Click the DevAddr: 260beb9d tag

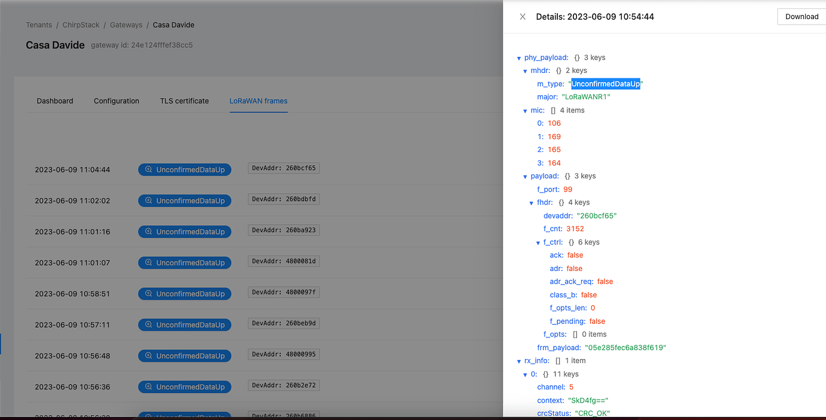[284, 323]
